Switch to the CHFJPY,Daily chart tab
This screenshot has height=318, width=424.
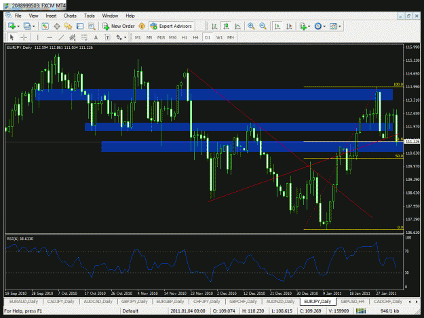tap(207, 302)
